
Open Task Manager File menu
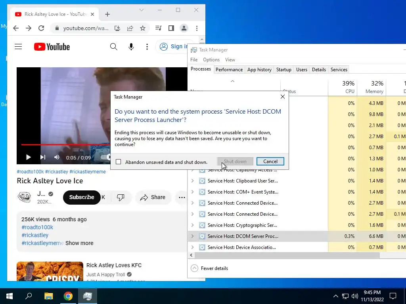[193, 60]
